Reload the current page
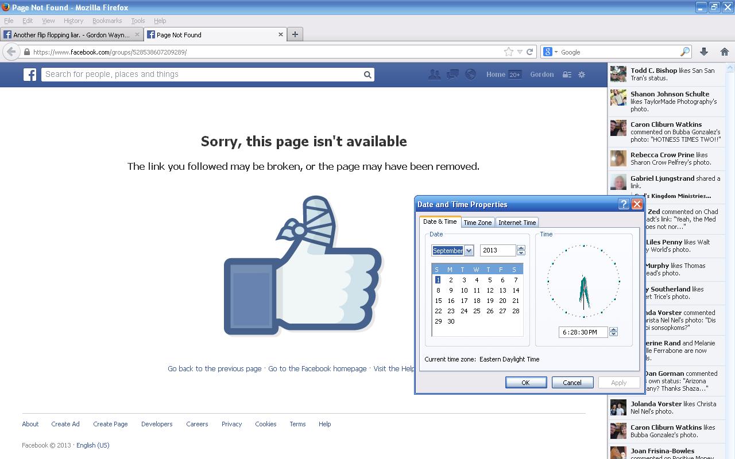Screen dimensions: 735x459 530,52
